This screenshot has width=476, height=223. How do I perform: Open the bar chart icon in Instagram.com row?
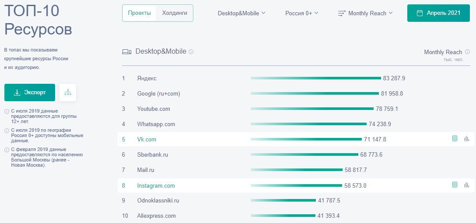pyautogui.click(x=466, y=185)
